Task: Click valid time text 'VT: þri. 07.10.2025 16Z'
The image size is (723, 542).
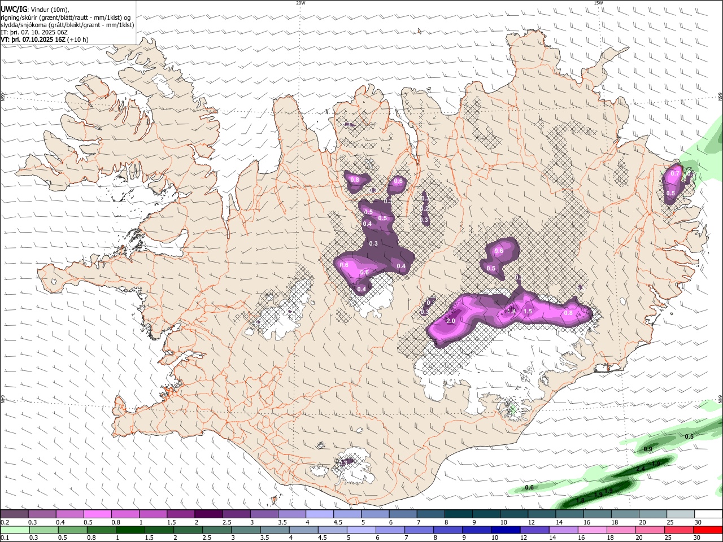Action: (x=33, y=40)
